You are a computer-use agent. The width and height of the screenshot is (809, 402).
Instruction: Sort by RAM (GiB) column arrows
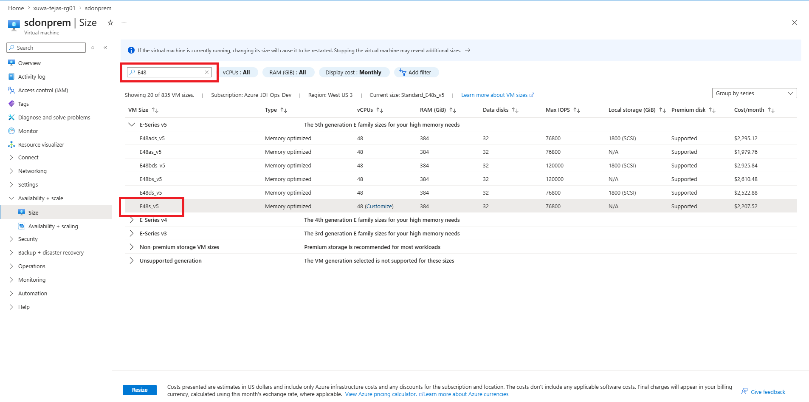(453, 110)
